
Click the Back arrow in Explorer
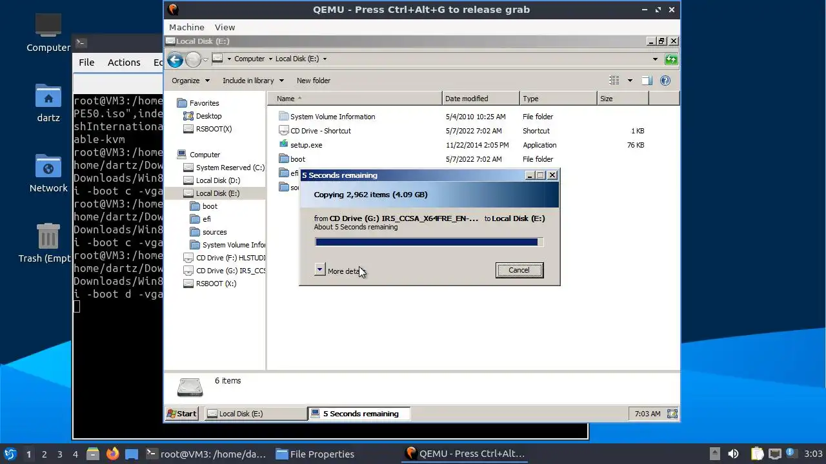175,60
